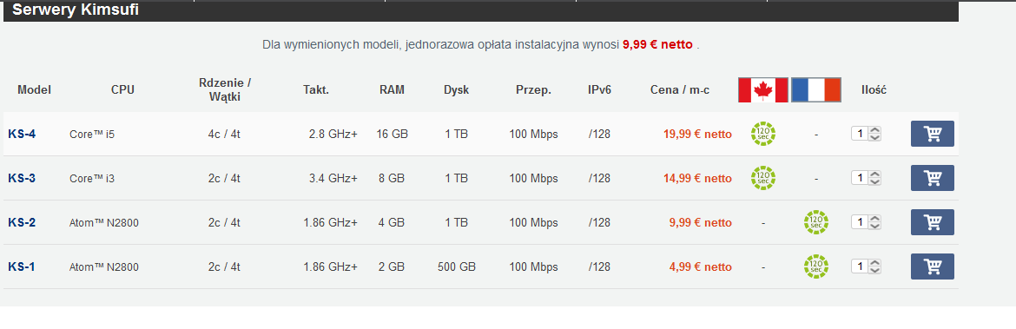Screen dimensions: 1016x329
Task: Click KS-1 120 sec delivery badge
Action: [815, 266]
